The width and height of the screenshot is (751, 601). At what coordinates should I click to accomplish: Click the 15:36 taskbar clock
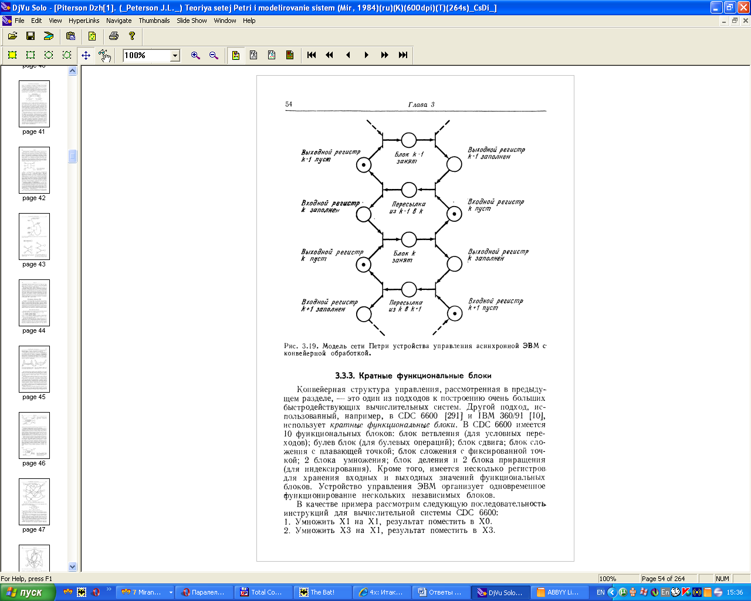tap(735, 592)
